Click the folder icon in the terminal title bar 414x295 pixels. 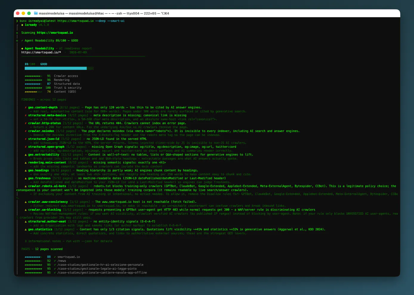(36, 13)
